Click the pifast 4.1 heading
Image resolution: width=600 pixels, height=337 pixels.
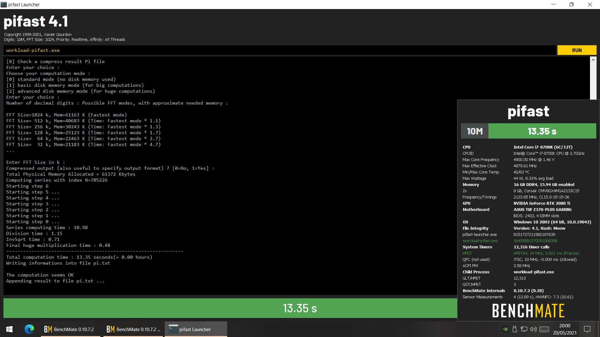(36, 21)
